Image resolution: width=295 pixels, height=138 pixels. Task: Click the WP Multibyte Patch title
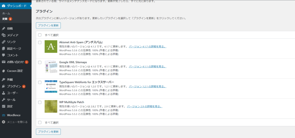72,102
